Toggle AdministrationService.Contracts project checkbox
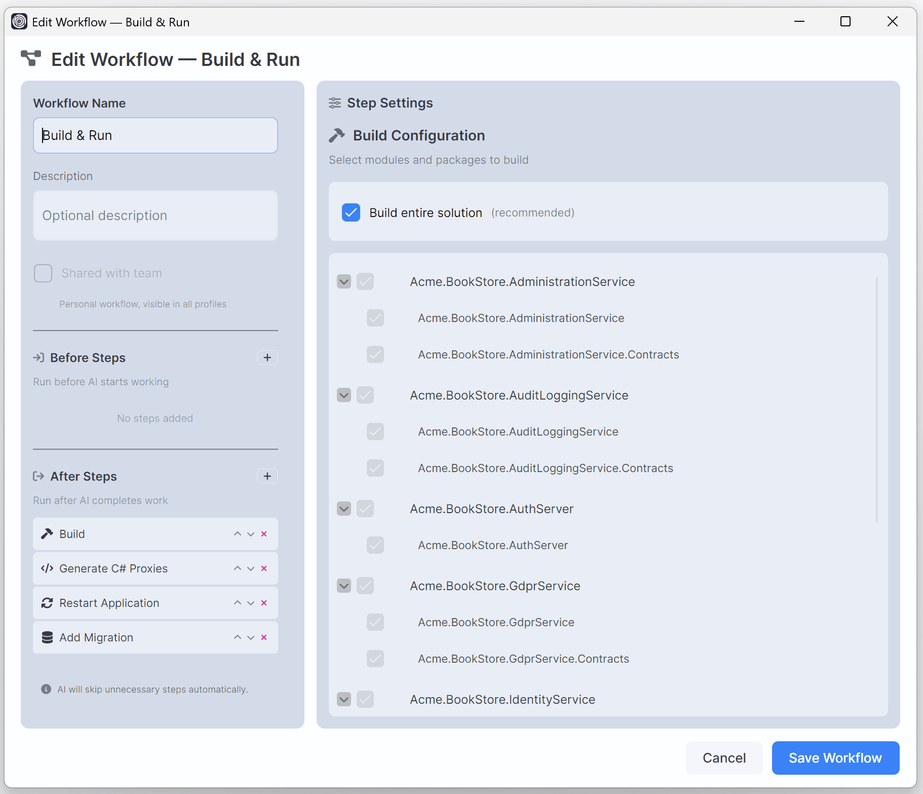This screenshot has width=923, height=794. [x=375, y=354]
